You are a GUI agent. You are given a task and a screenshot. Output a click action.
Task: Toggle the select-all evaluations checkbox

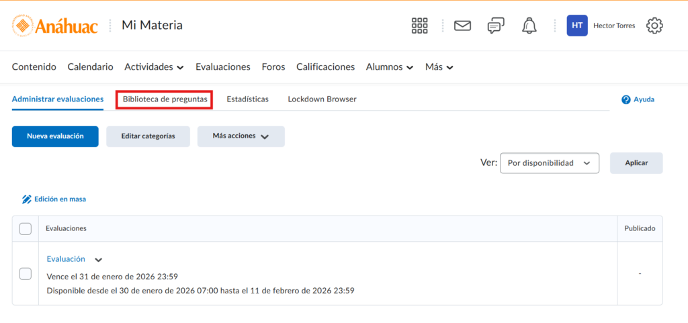point(26,229)
